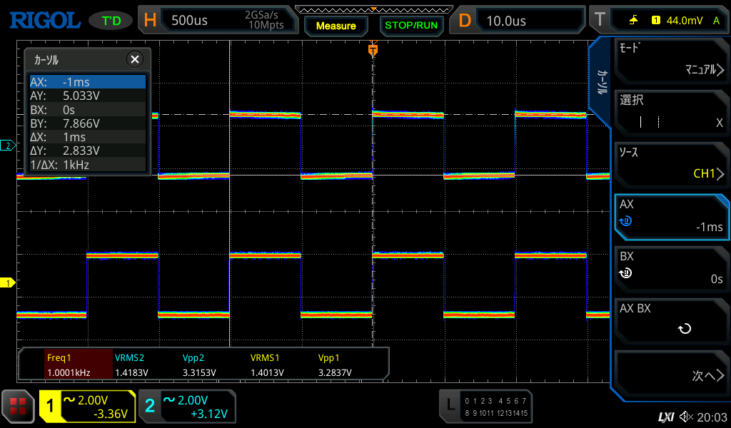Image resolution: width=731 pixels, height=428 pixels.
Task: Select the orange trigger position T marker
Action: pos(373,50)
